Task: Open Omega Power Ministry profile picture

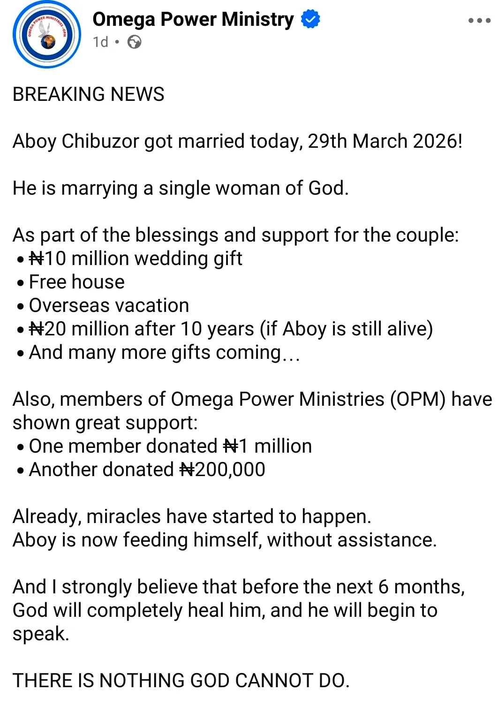Action: [47, 34]
